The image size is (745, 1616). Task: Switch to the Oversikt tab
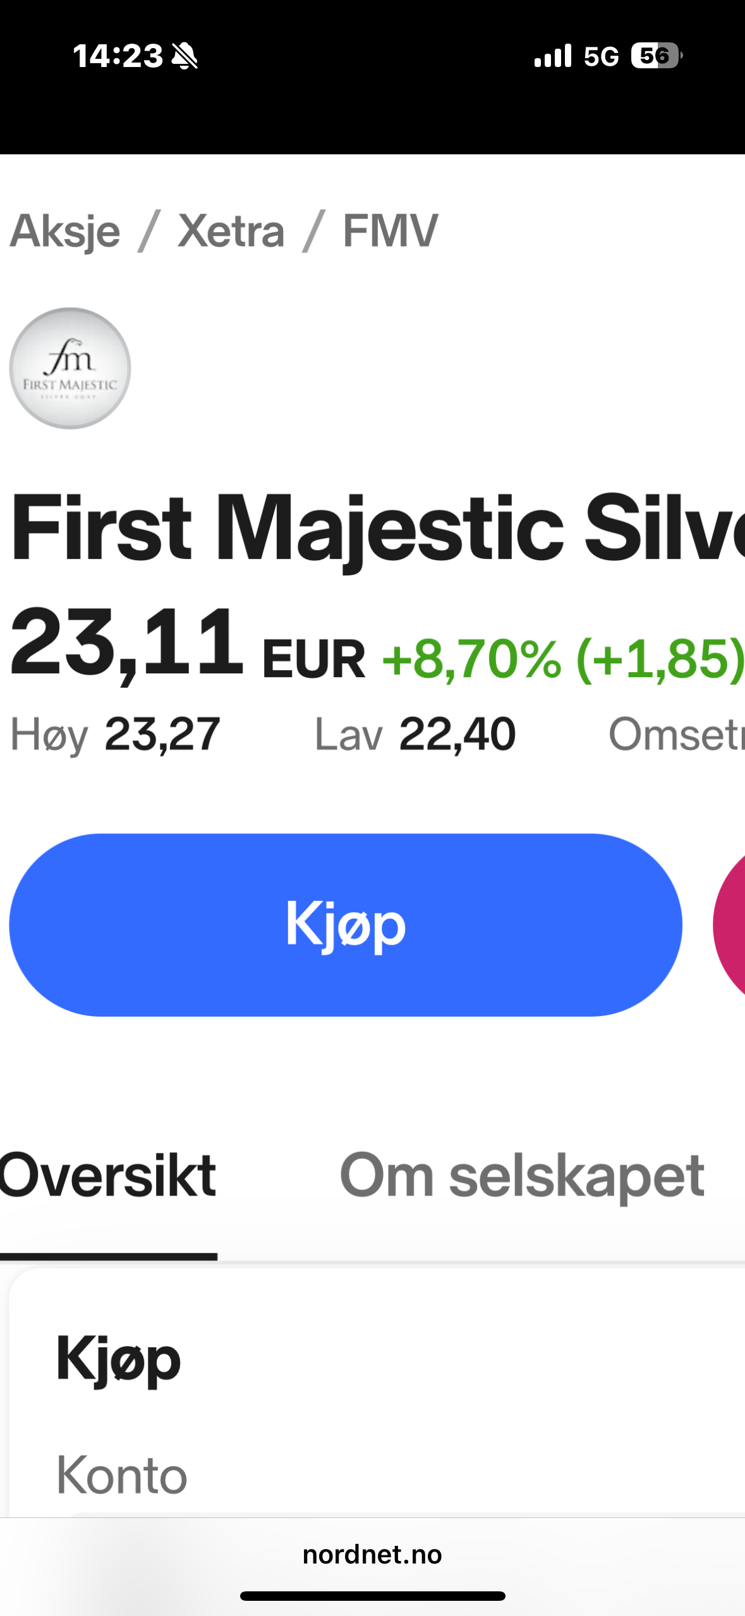(x=108, y=1175)
